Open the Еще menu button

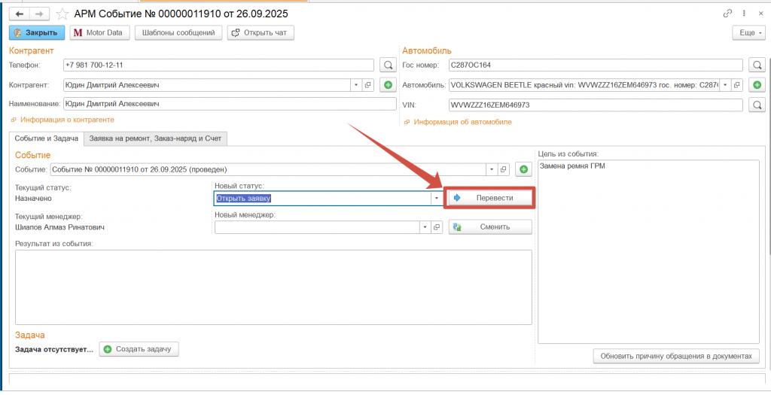(749, 33)
